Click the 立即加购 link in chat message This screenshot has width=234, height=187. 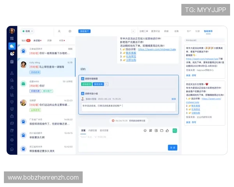[131, 60]
